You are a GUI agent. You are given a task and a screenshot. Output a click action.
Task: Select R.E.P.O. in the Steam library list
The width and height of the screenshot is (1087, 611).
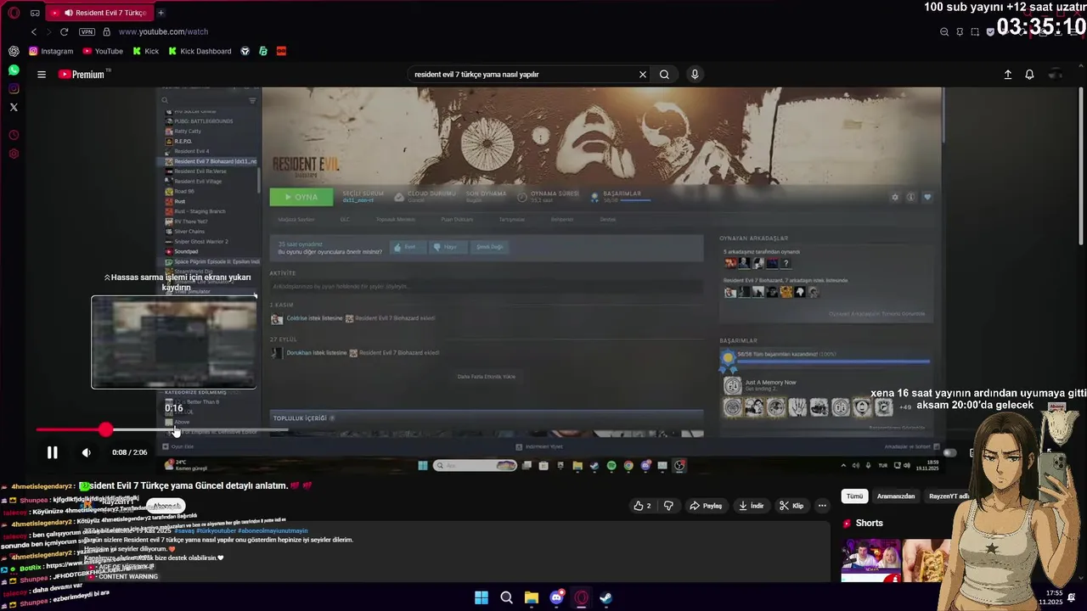tap(178, 141)
